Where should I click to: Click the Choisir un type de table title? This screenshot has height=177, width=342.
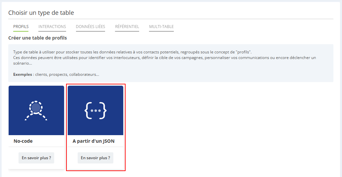(x=41, y=13)
